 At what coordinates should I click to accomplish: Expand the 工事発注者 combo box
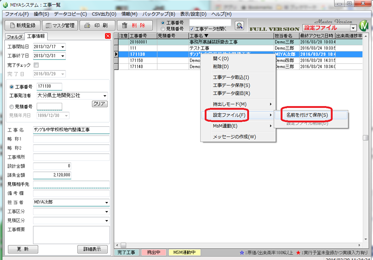(105, 96)
